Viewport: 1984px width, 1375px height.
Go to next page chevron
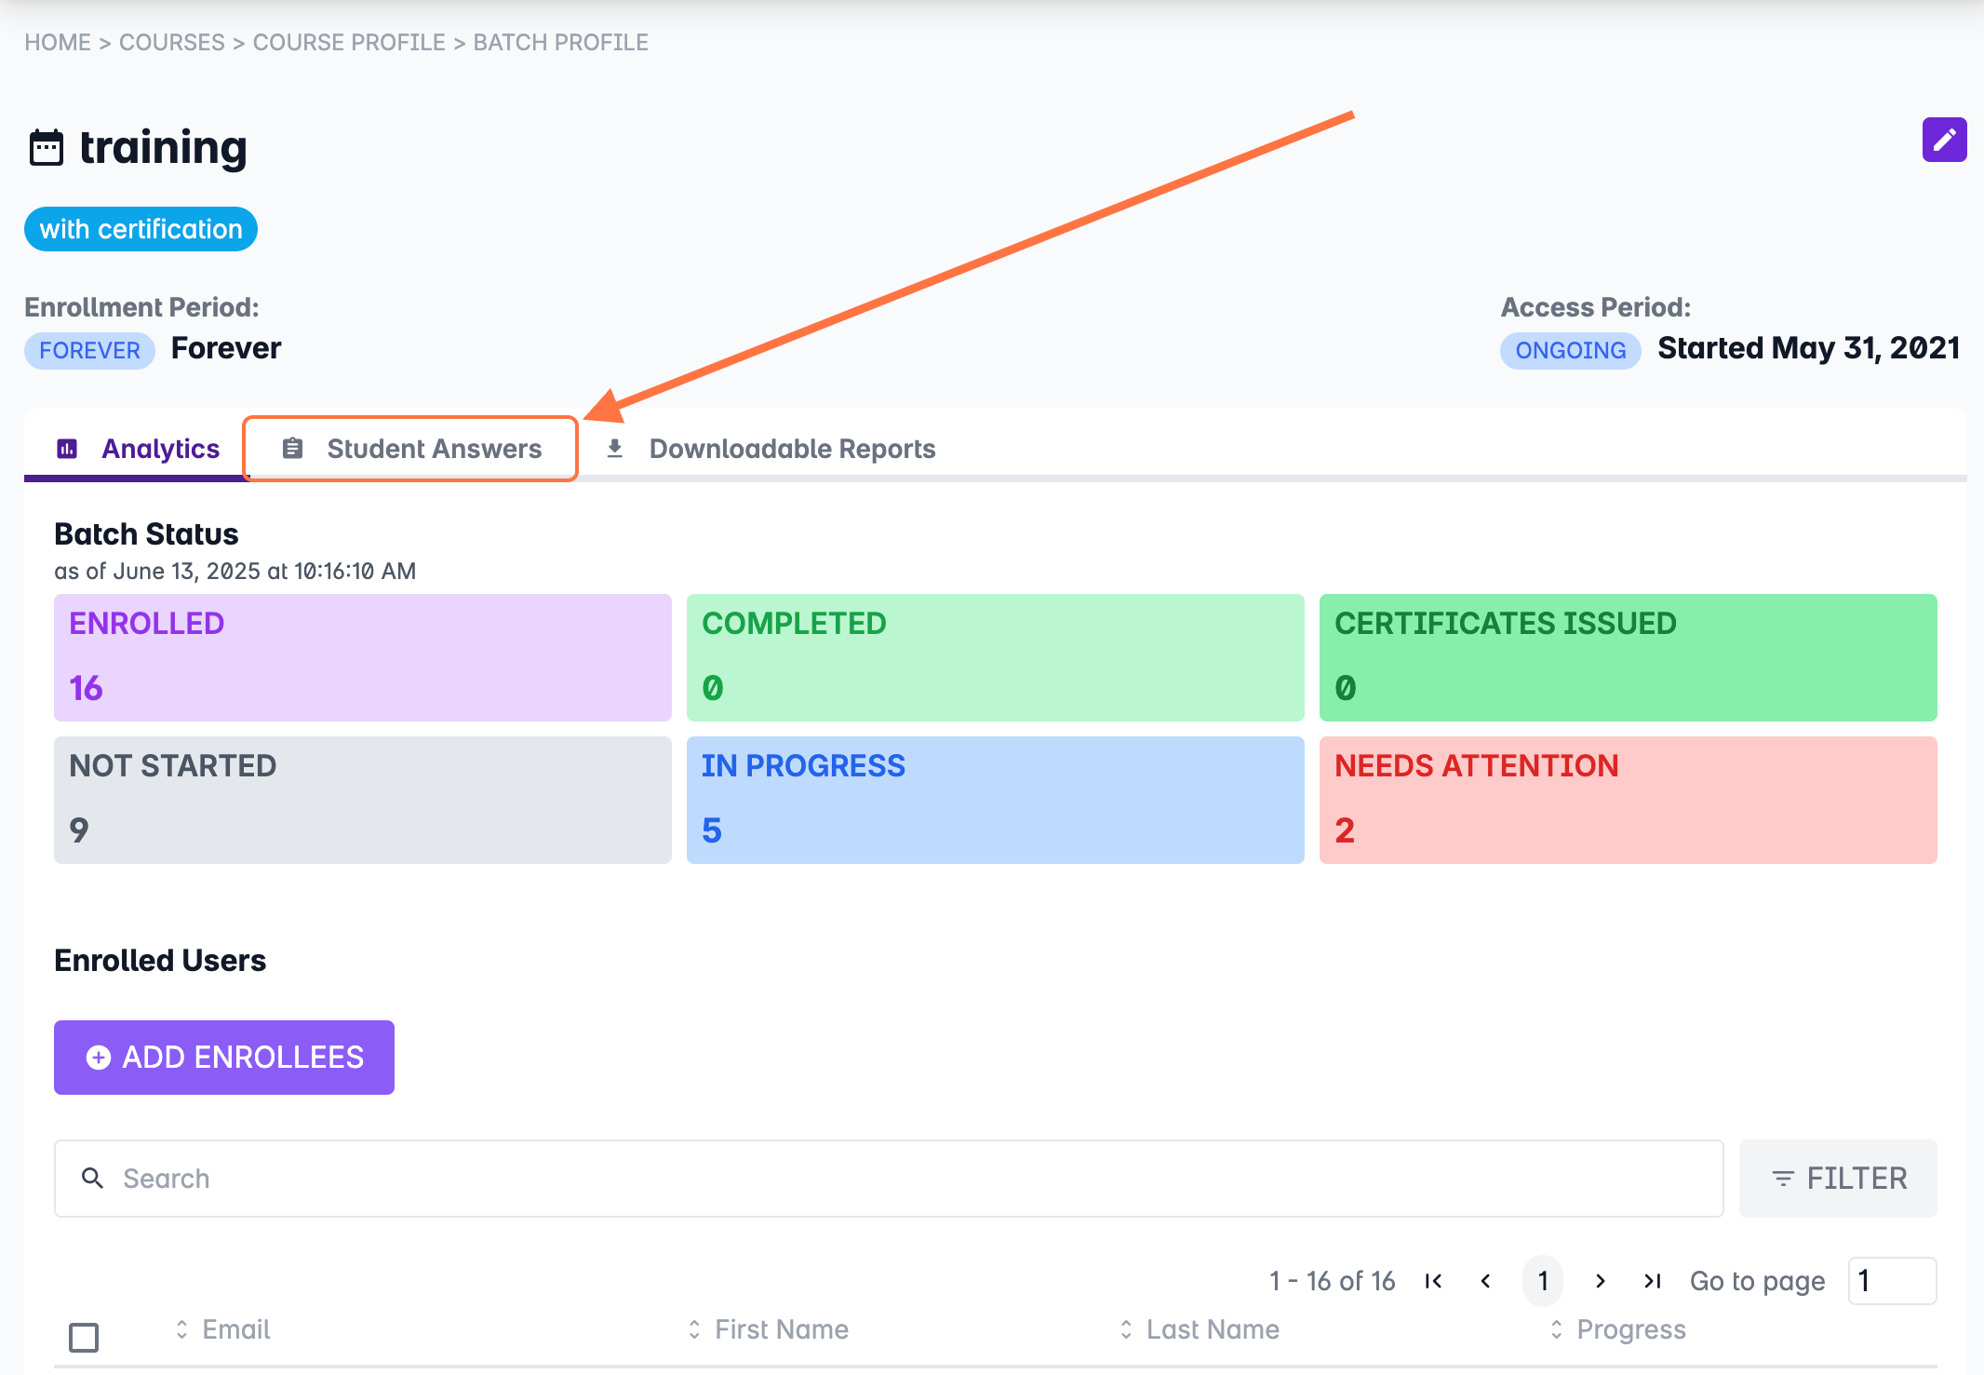1600,1281
